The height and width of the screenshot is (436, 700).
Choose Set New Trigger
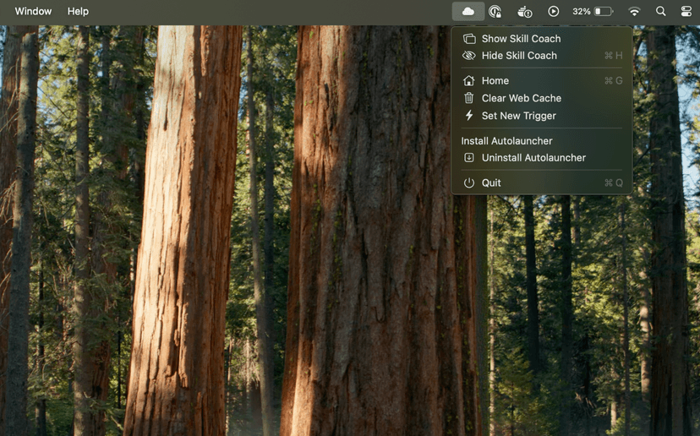tap(542, 116)
